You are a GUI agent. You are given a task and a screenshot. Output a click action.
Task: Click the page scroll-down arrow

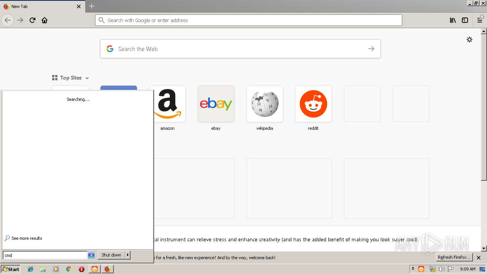[x=484, y=249]
